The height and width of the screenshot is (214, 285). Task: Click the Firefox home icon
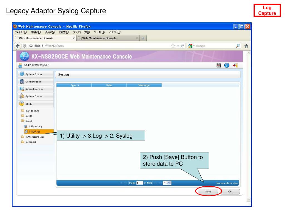(246, 46)
